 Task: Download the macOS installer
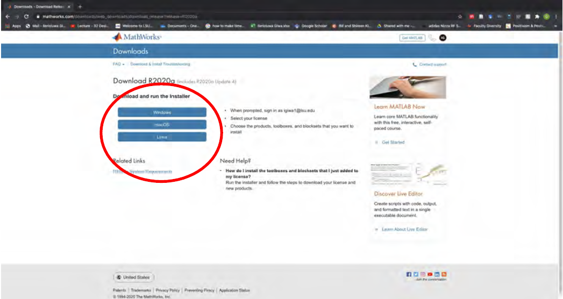point(162,125)
